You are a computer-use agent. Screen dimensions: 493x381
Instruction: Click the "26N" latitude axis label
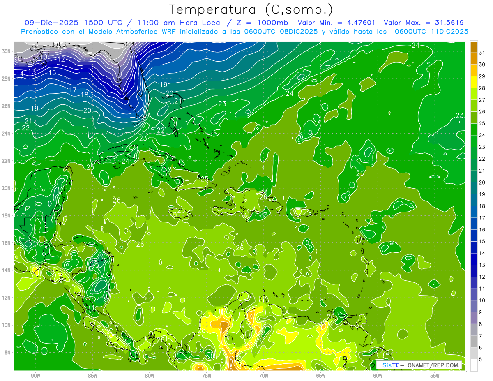pos(7,106)
